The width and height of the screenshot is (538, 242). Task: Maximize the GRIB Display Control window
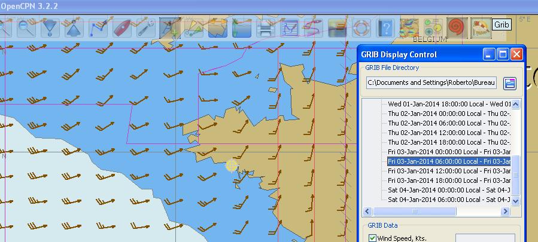[x=503, y=54]
